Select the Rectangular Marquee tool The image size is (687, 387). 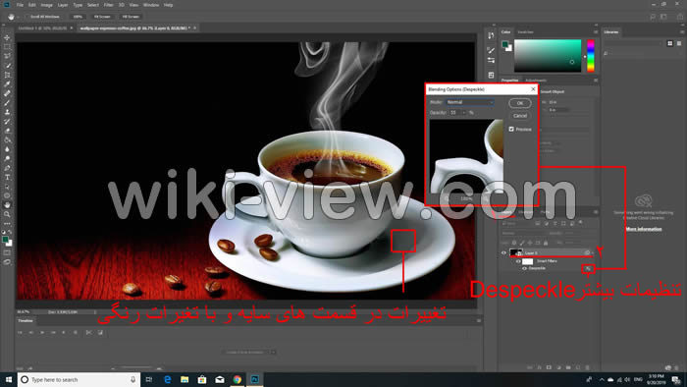[7, 46]
